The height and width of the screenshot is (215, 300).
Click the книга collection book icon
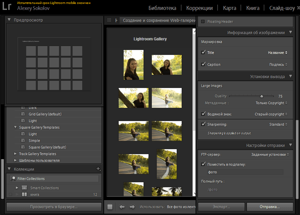coord(24,194)
